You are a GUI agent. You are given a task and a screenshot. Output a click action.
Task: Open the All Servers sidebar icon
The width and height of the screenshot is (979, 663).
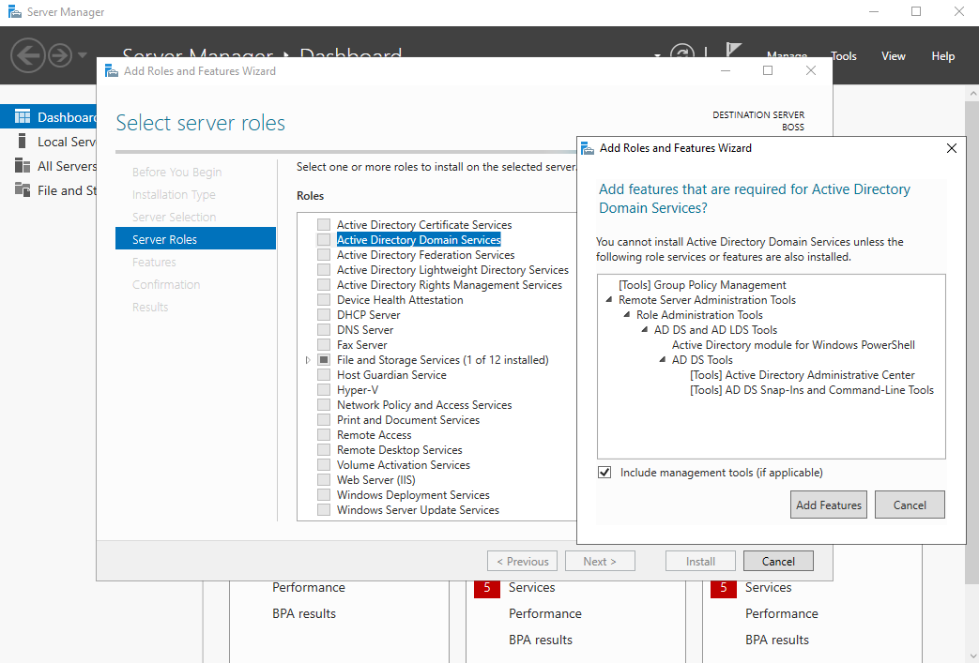point(23,166)
